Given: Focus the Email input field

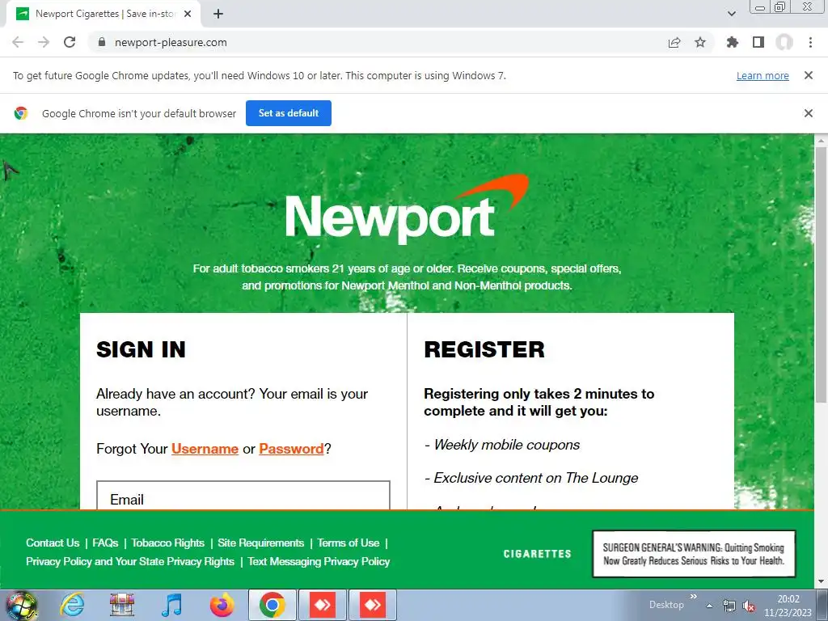Looking at the screenshot, I should point(243,496).
